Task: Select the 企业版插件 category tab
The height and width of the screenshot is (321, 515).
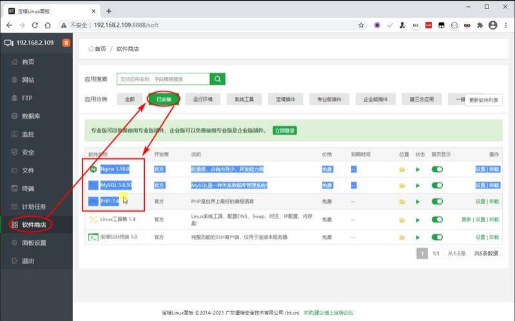Action: 375,99
